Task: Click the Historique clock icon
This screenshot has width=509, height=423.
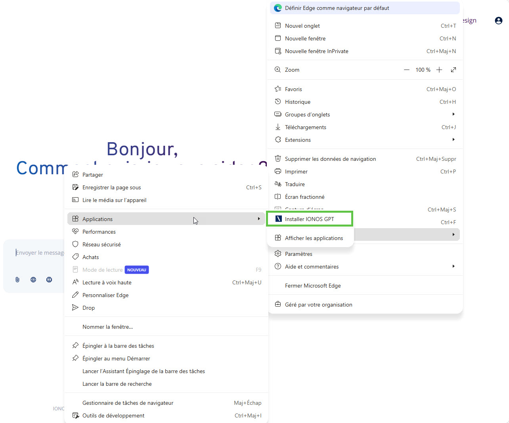Action: pos(278,102)
